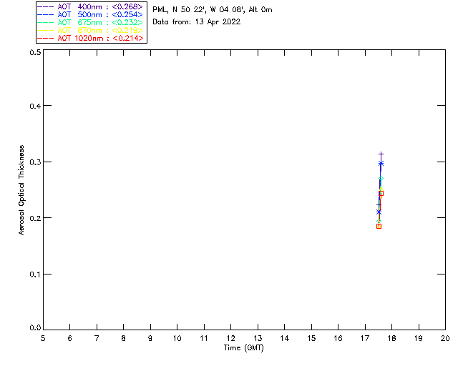Click the 'Data from: 13 Apr 2022' text

(197, 22)
